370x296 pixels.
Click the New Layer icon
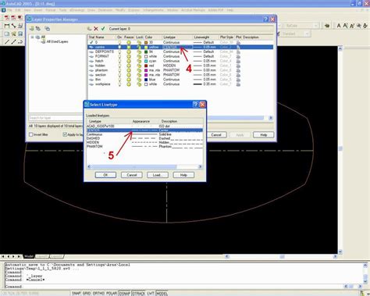(x=89, y=29)
